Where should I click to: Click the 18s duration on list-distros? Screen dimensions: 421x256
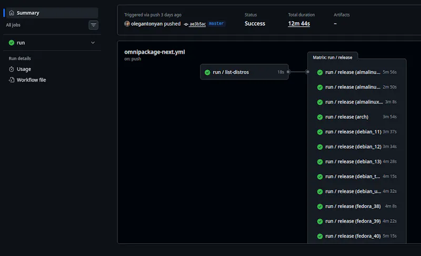280,72
